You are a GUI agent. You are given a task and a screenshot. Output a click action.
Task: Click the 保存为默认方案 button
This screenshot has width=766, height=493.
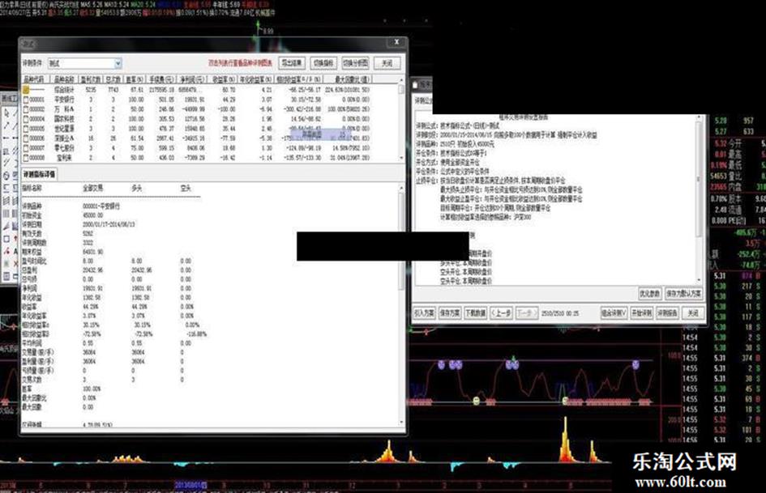pos(684,293)
